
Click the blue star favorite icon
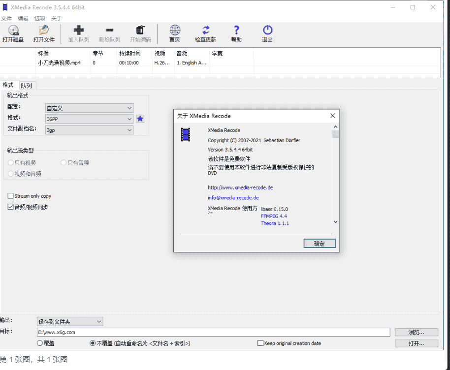coord(140,119)
